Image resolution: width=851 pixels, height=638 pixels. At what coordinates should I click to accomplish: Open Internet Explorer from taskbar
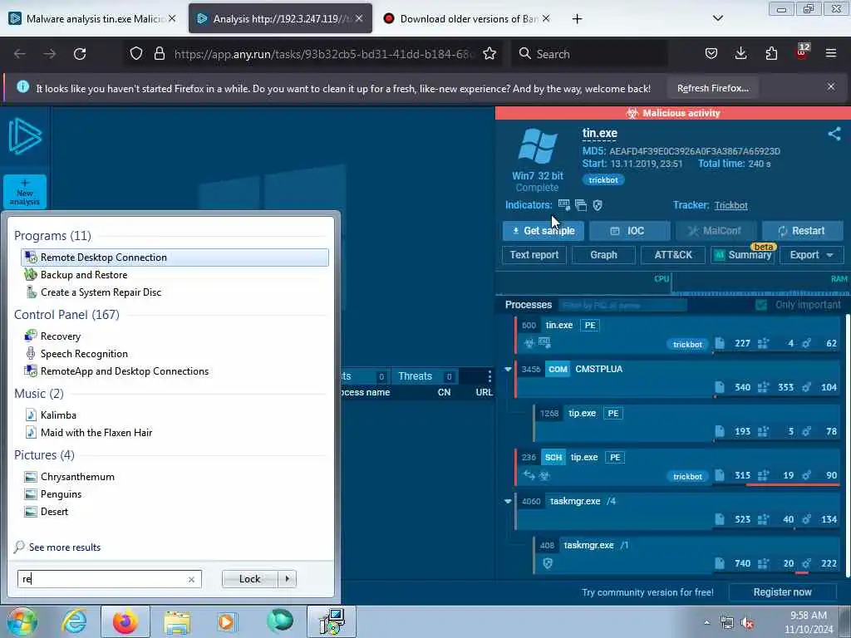tap(74, 621)
